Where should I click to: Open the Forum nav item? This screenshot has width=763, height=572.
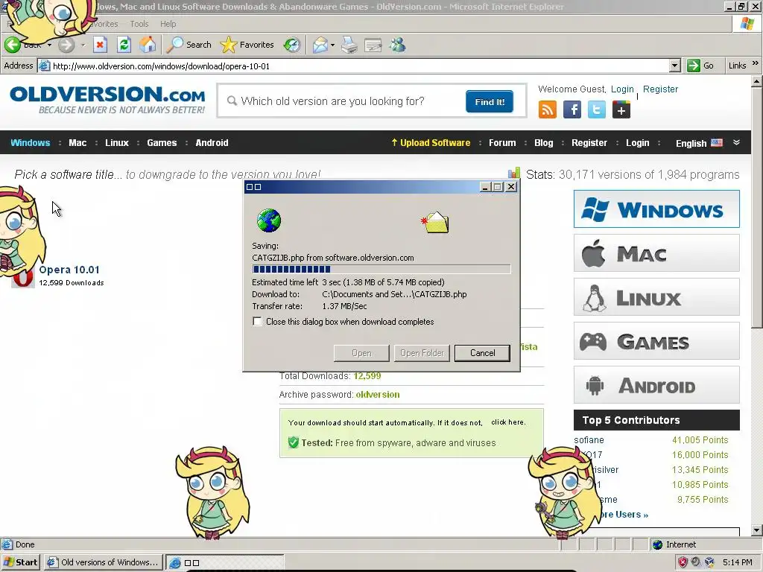502,142
